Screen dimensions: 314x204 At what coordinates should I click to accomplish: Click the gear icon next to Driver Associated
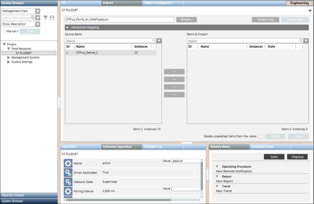[x=68, y=173]
